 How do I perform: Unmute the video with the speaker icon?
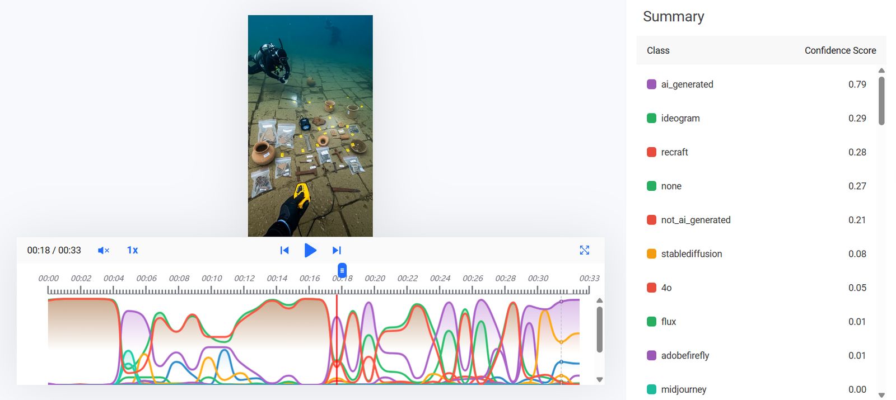click(x=104, y=251)
